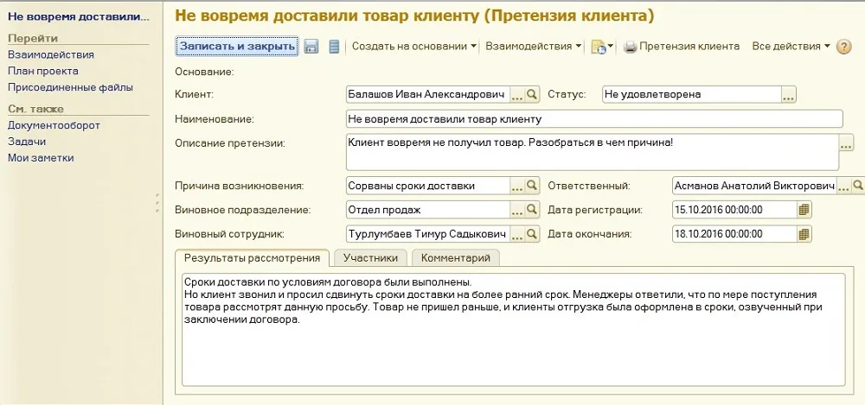Click the list/document icon beside the save icon
Image resolution: width=865 pixels, height=405 pixels.
[334, 47]
